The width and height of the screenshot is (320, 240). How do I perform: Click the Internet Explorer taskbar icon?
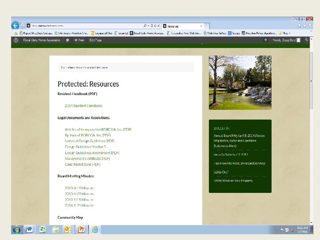95,230
